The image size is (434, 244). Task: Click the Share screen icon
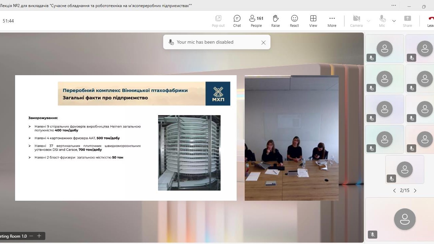pyautogui.click(x=407, y=21)
